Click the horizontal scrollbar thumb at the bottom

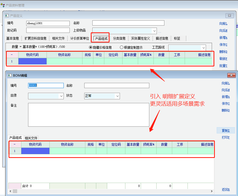click(x=15, y=191)
